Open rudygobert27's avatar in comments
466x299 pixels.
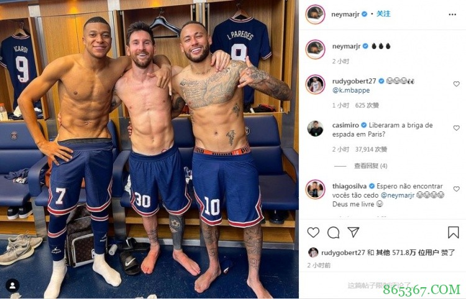[315, 85]
